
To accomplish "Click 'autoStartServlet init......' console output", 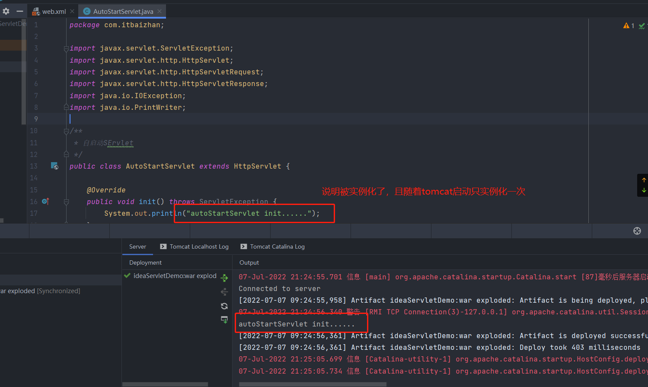I will 297,324.
